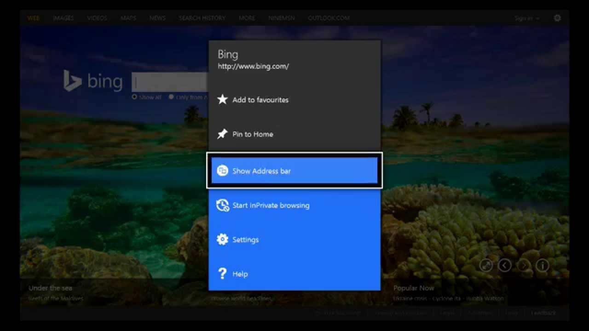
Task: Start InPrivate browsing from menu
Action: pyautogui.click(x=294, y=205)
